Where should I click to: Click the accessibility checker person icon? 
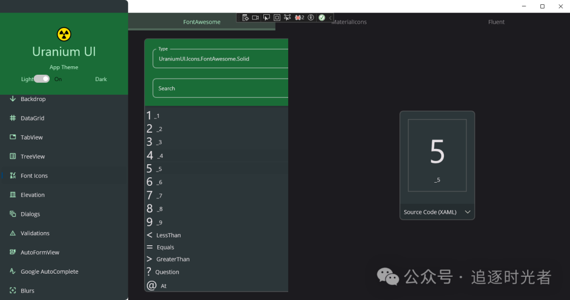[311, 17]
